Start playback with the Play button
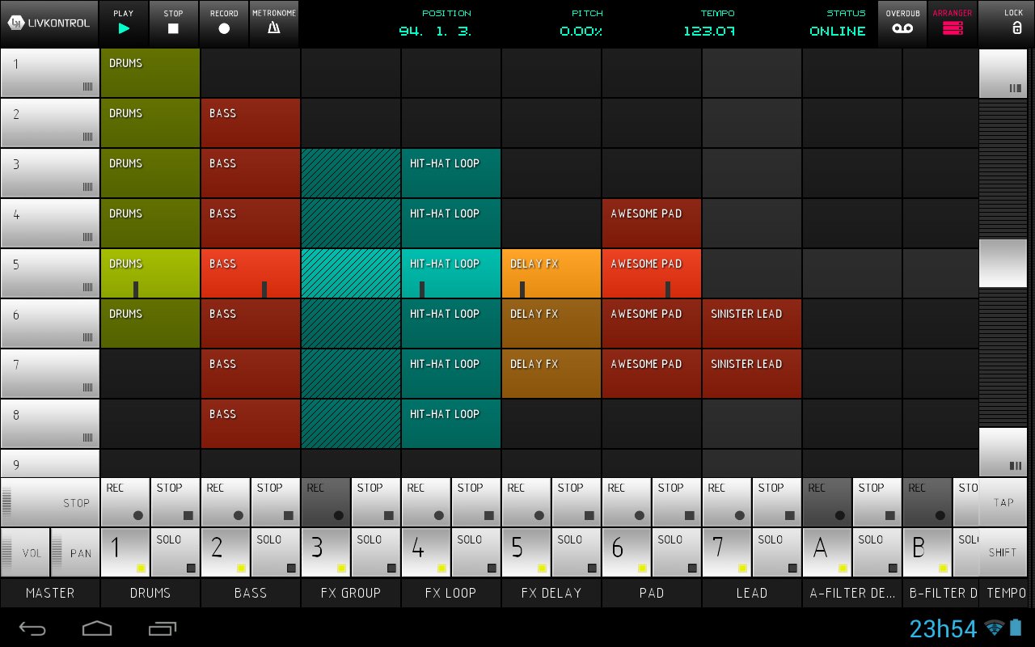Image resolution: width=1035 pixels, height=647 pixels. [124, 23]
